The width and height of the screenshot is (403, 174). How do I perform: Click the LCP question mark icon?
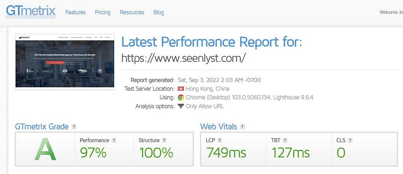(x=220, y=140)
